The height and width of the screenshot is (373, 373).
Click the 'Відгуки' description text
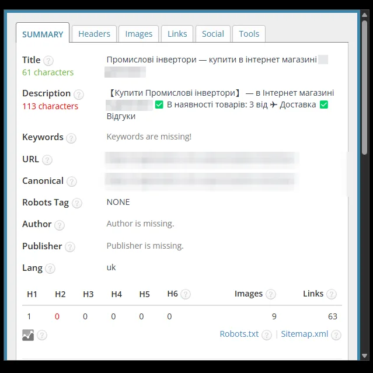121,116
